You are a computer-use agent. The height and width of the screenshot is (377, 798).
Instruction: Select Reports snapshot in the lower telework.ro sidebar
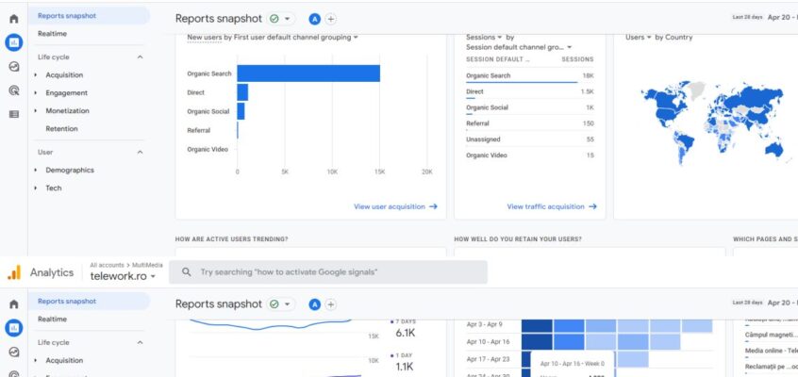click(x=89, y=302)
